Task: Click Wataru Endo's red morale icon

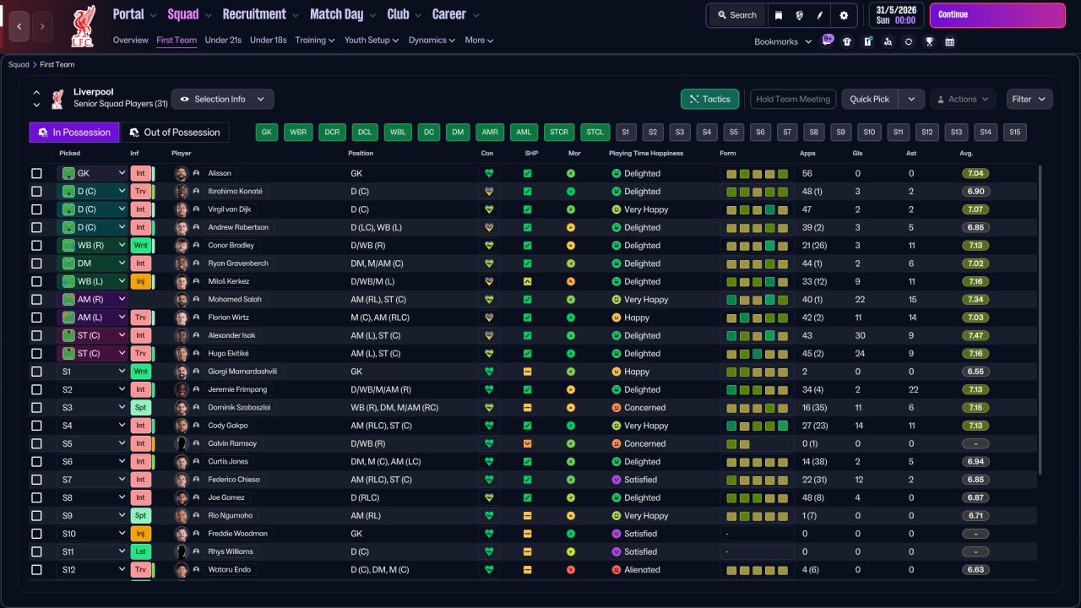Action: click(571, 570)
